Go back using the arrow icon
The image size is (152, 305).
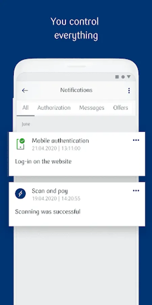25,90
